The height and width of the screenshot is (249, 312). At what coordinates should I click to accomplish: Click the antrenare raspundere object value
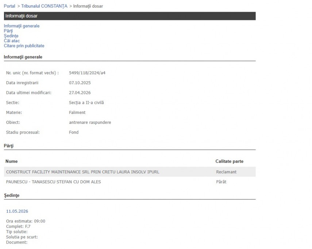click(90, 122)
